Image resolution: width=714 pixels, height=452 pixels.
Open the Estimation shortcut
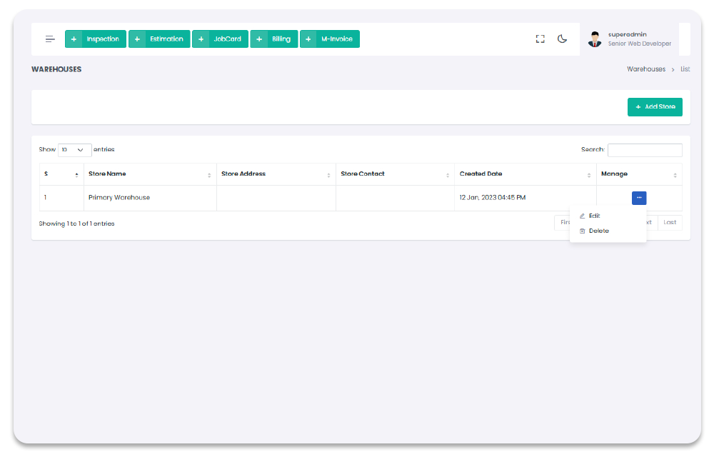pos(166,39)
